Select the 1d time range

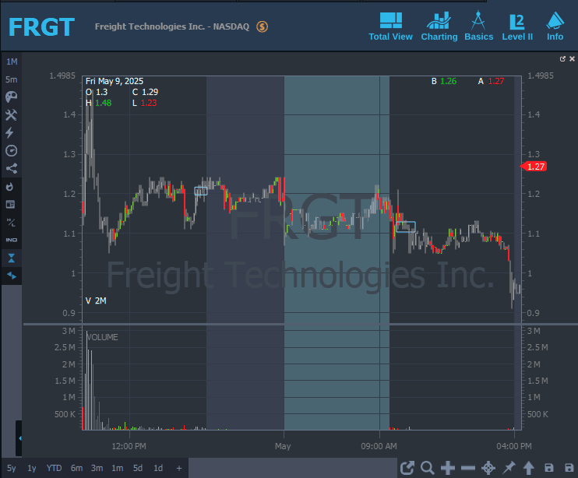[x=158, y=468]
